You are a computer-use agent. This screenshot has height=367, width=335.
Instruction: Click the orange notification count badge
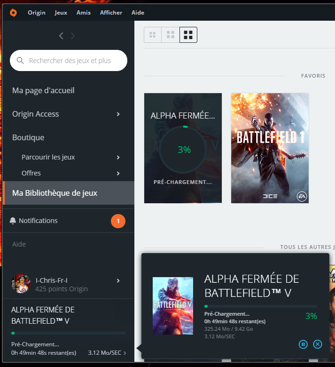tap(118, 221)
